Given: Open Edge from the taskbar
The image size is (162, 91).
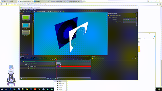Looking at the screenshot, I should 10,89.
